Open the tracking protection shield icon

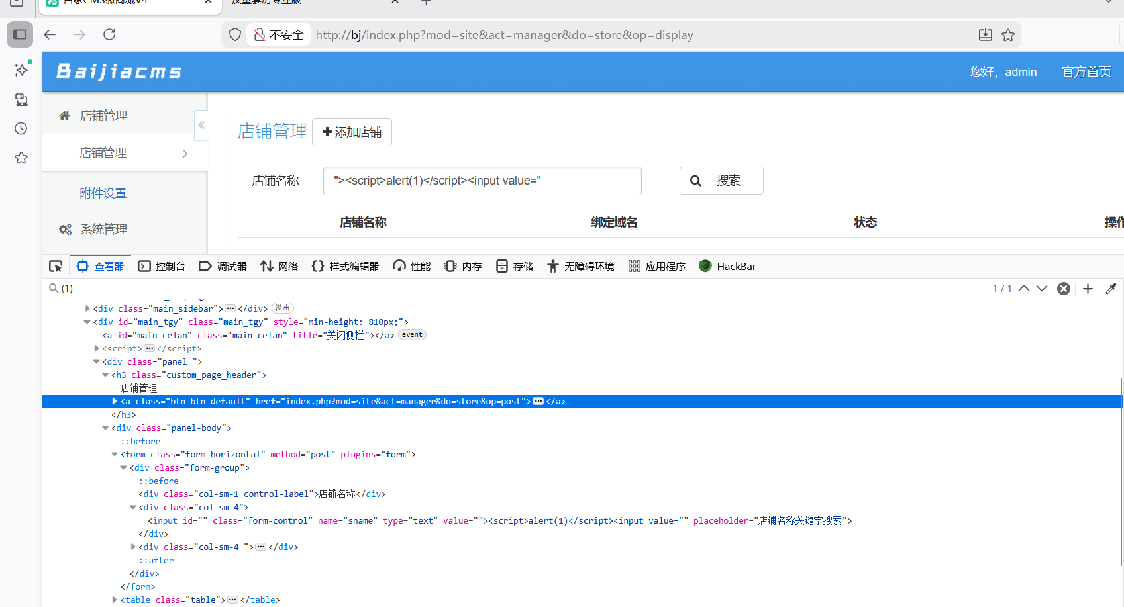[x=235, y=35]
